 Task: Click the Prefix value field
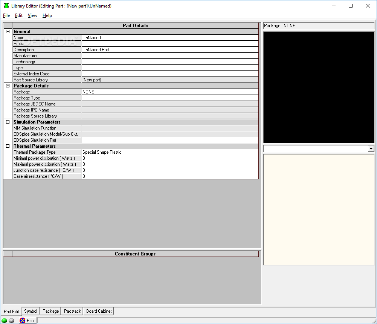[170, 44]
